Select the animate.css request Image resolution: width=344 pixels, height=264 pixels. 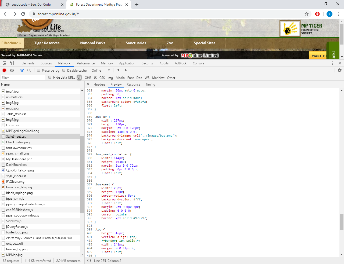tap(40, 97)
